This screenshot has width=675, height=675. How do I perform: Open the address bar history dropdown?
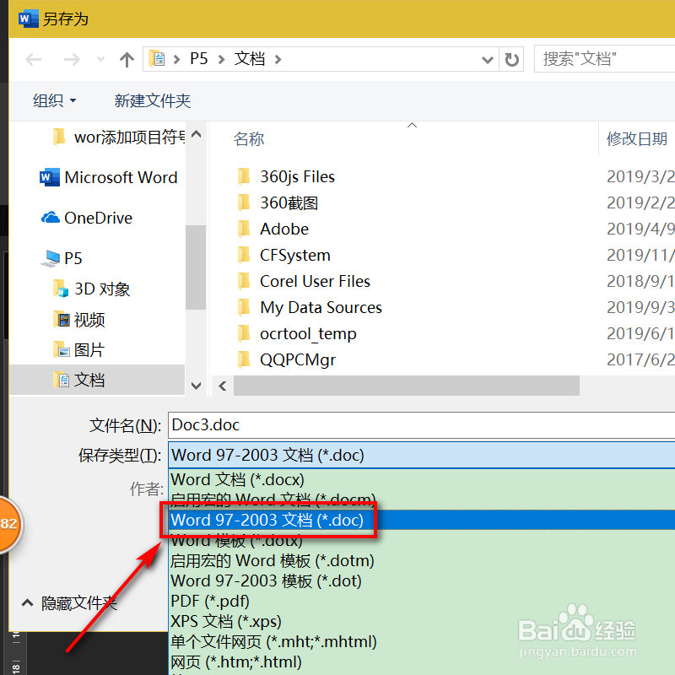pyautogui.click(x=487, y=58)
